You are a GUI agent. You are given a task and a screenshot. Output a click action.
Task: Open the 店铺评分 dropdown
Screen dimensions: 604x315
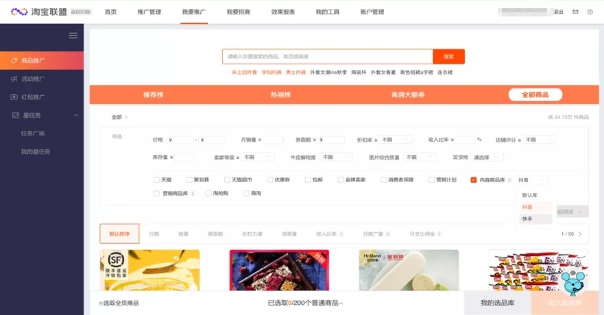tap(539, 140)
